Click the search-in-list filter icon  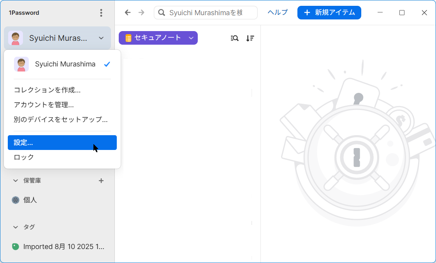[x=234, y=38]
